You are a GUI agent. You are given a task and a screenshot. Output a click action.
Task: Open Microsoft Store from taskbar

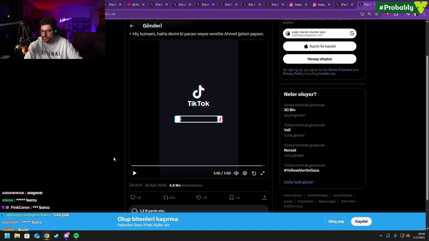point(27,236)
